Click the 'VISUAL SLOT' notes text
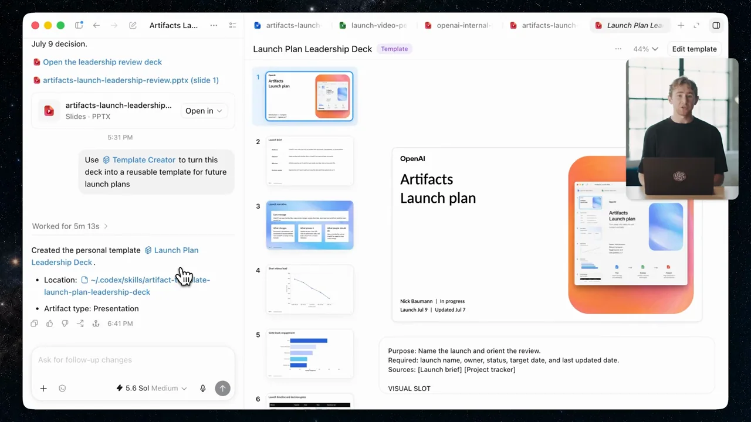This screenshot has height=422, width=751. pos(409,389)
